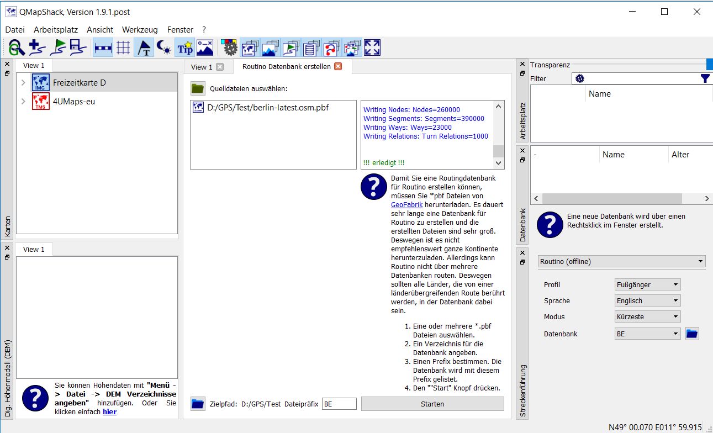Open the Werkzeug menu
Screen dimensions: 713x433
(x=140, y=30)
